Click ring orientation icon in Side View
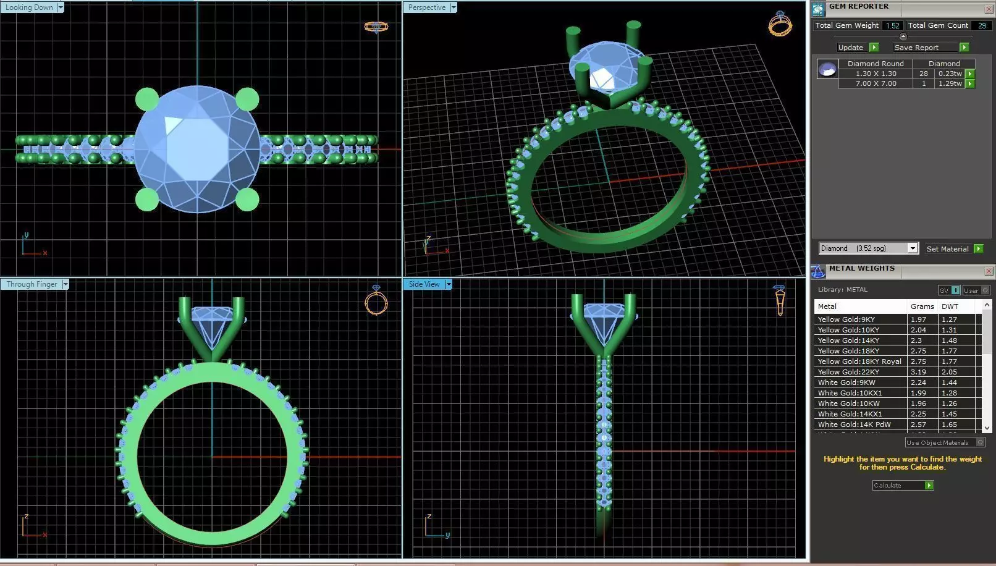996x566 pixels. pos(779,300)
